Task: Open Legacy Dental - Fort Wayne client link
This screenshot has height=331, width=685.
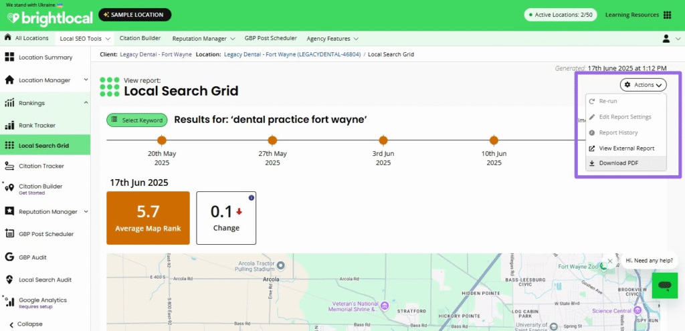Action: click(155, 55)
